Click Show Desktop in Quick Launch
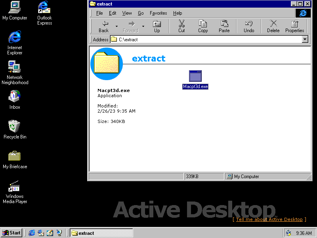 pos(50,233)
